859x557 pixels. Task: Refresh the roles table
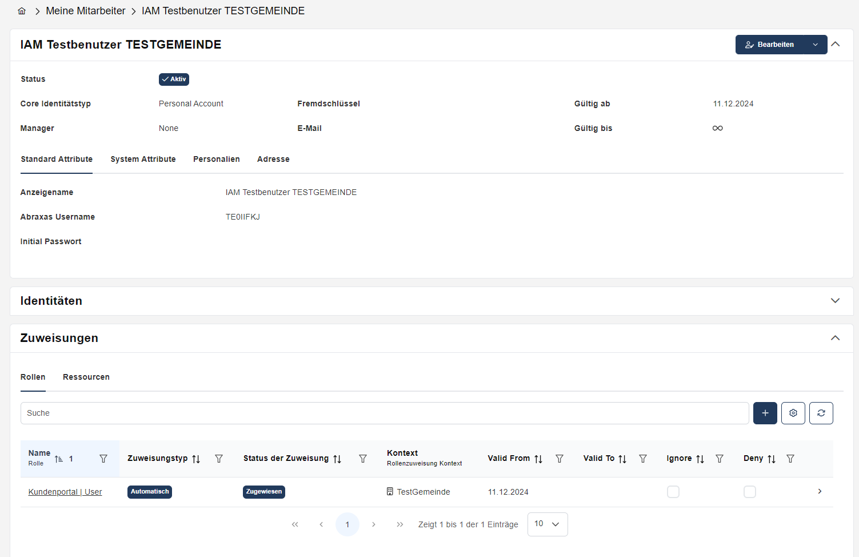[821, 413]
